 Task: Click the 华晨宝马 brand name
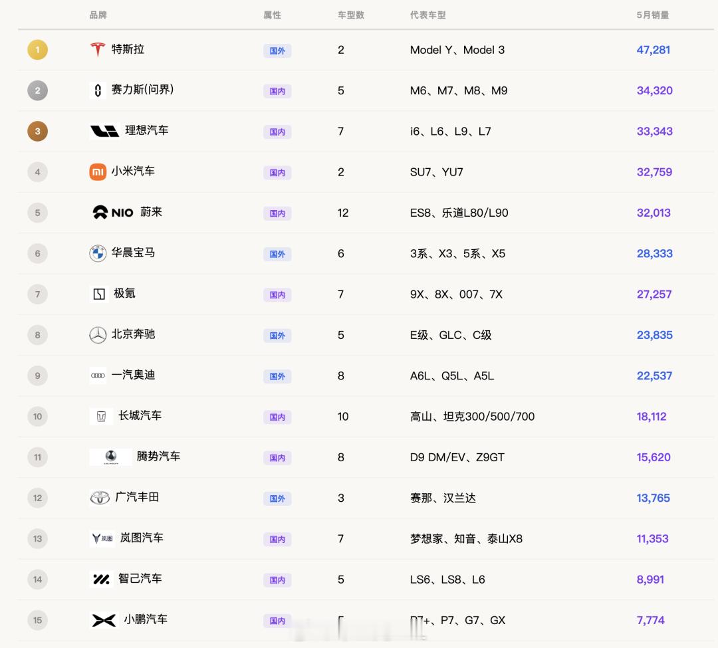[133, 253]
